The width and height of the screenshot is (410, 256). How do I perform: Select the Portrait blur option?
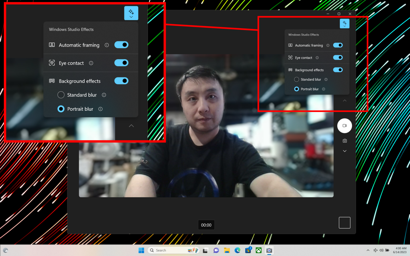point(296,89)
